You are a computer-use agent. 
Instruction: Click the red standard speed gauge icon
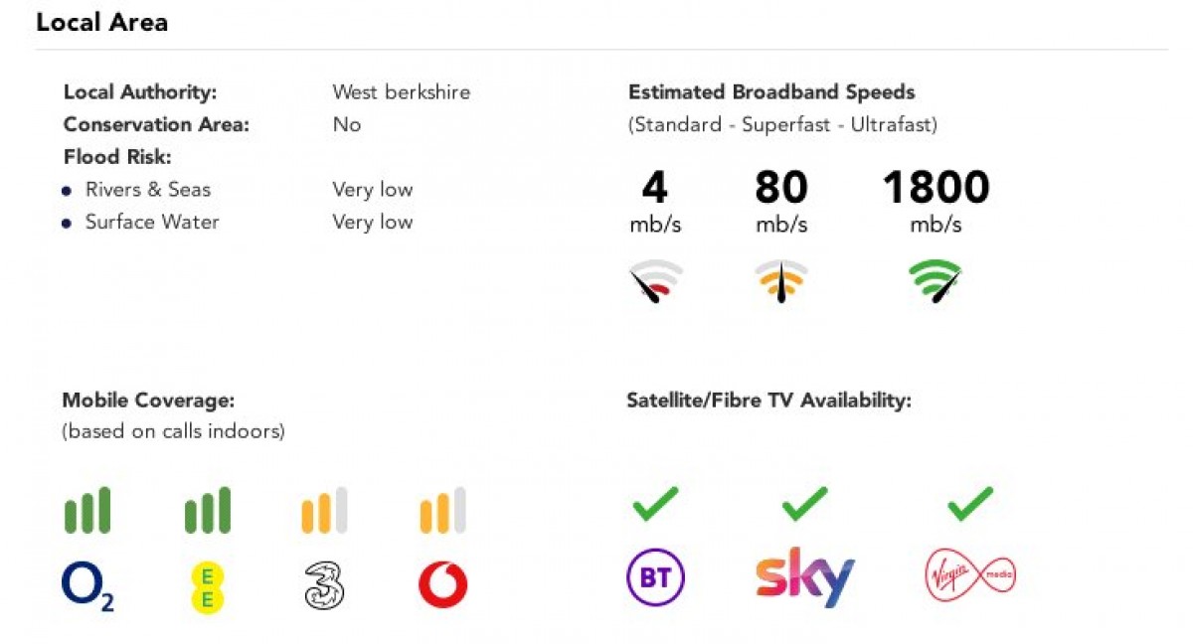click(656, 283)
